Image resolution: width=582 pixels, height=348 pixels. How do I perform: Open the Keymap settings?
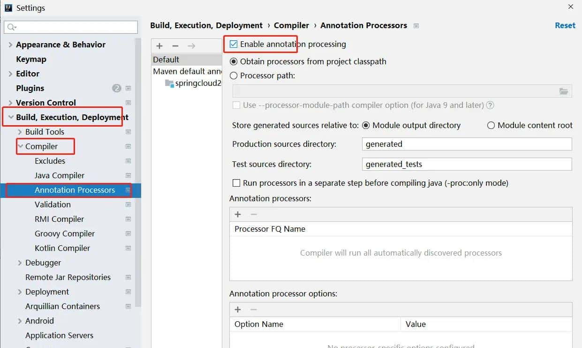[31, 59]
